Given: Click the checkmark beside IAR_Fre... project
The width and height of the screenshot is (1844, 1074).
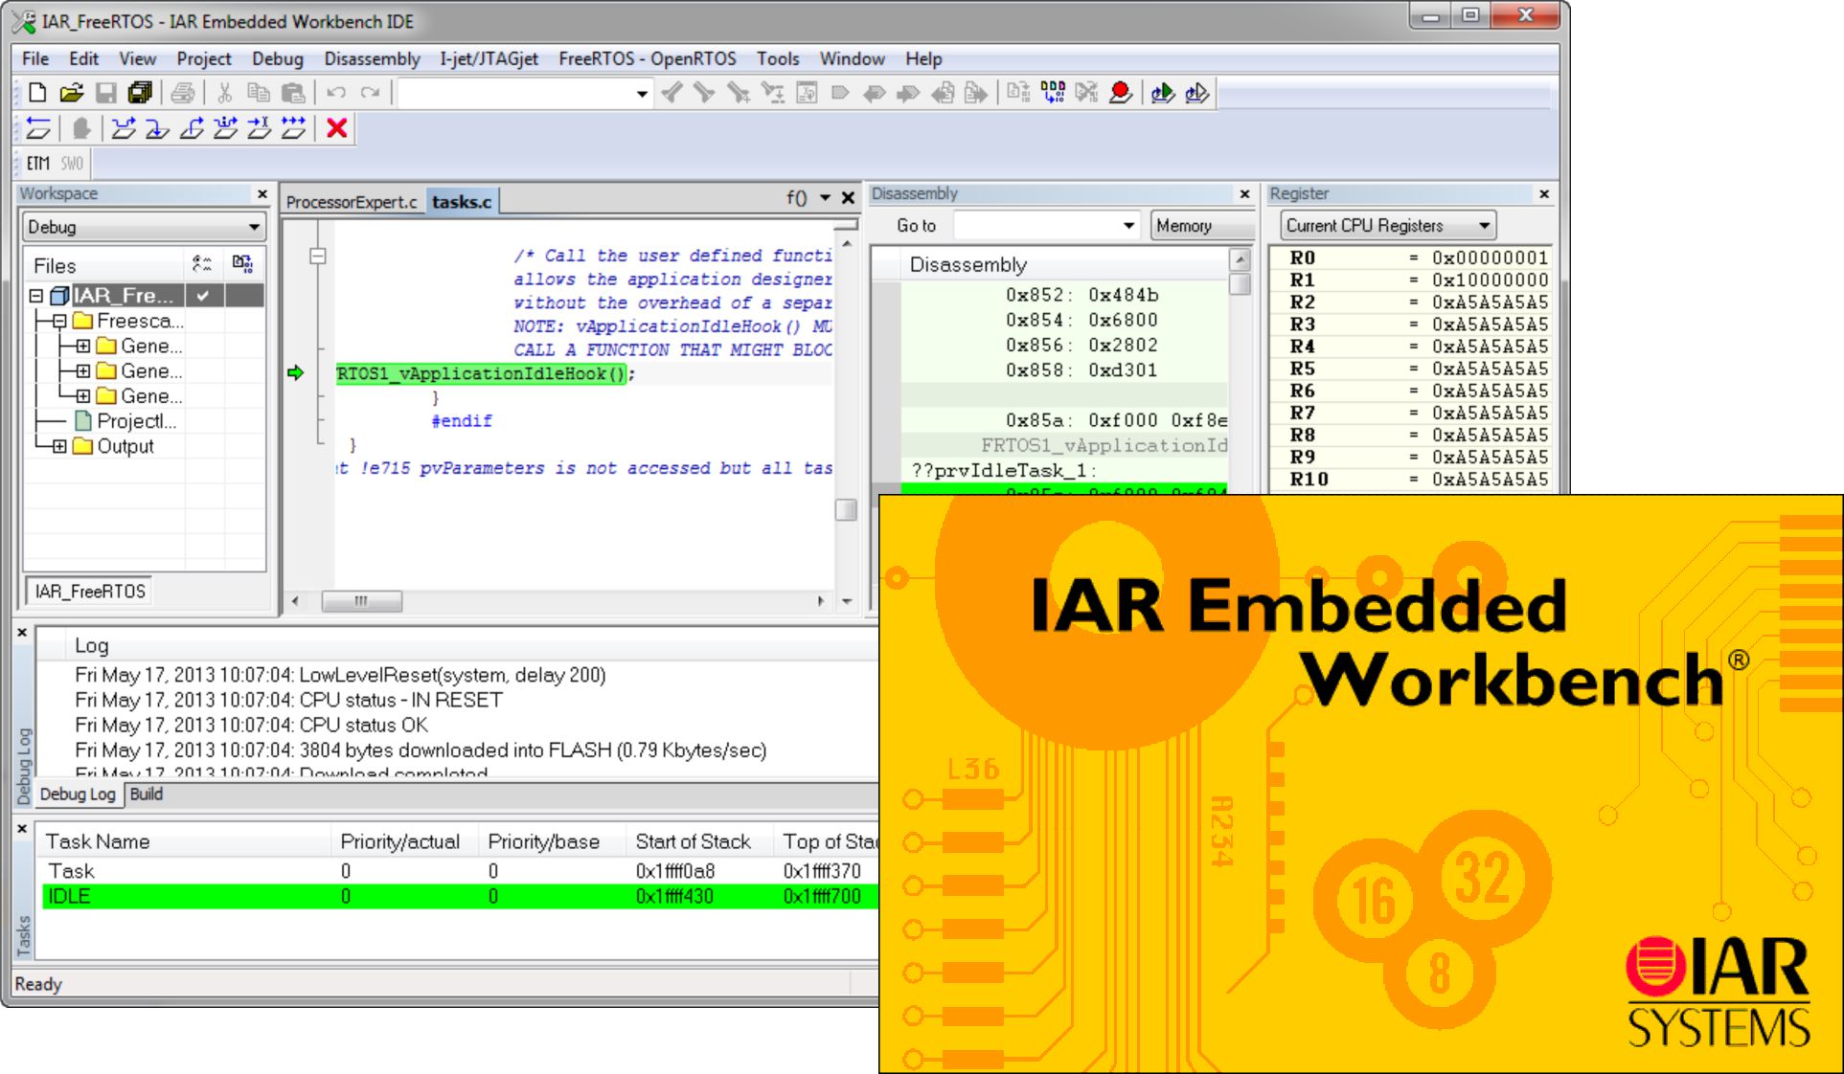Looking at the screenshot, I should tap(203, 296).
